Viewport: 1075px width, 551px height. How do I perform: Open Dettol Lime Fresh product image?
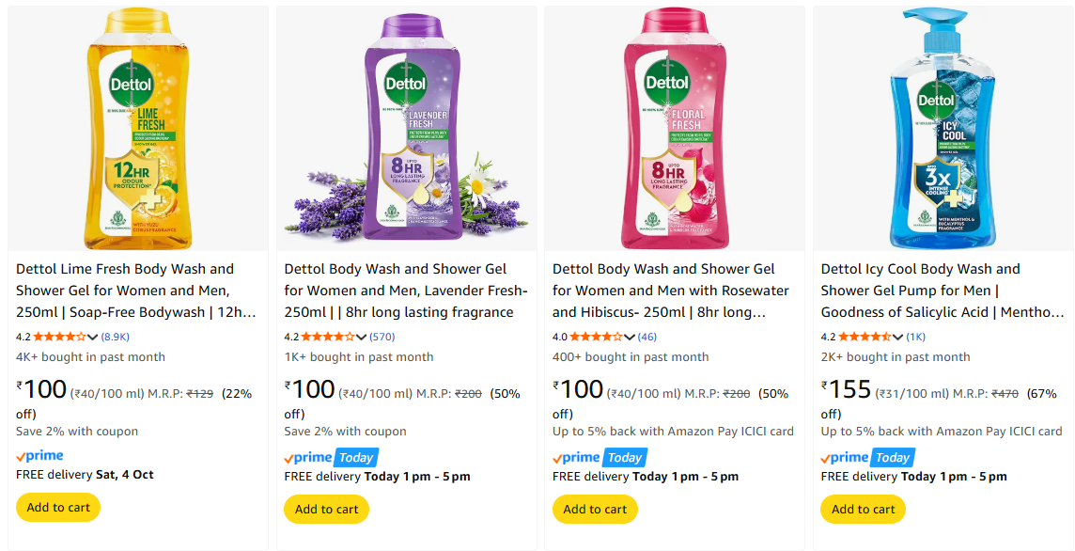pos(137,129)
